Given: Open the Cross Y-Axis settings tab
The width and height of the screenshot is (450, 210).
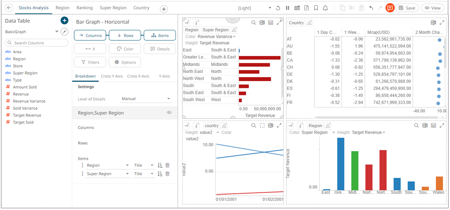Looking at the screenshot, I should [112, 76].
